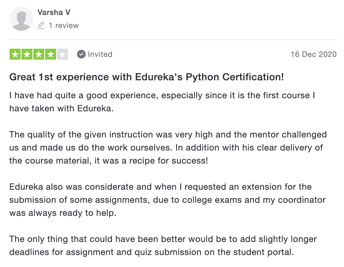Click the Invited badge to filter invited reviews
The width and height of the screenshot is (344, 267).
(x=94, y=54)
